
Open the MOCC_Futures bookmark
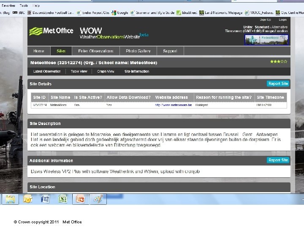click(259, 13)
